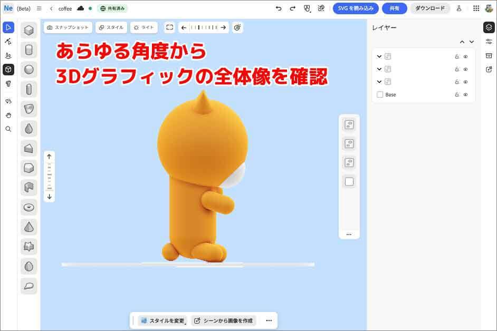The width and height of the screenshot is (497, 331).
Task: Add a capsule shape
Action: coord(29,89)
